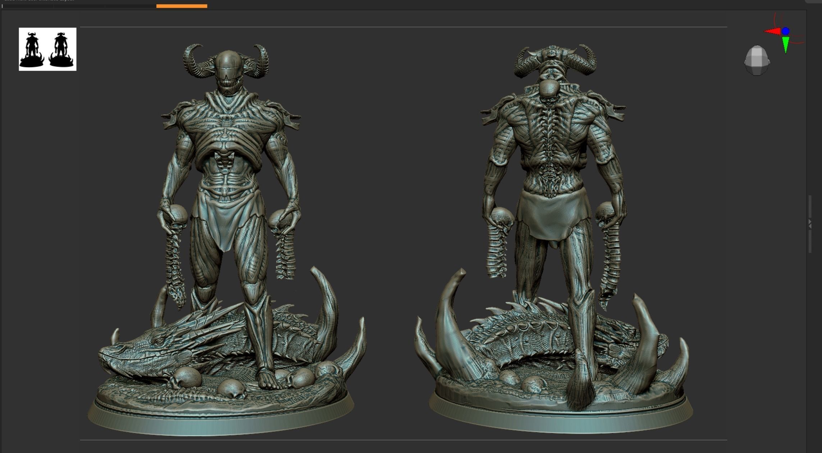822x453 pixels.
Task: Expand the right tray divider arrows
Action: 810,224
